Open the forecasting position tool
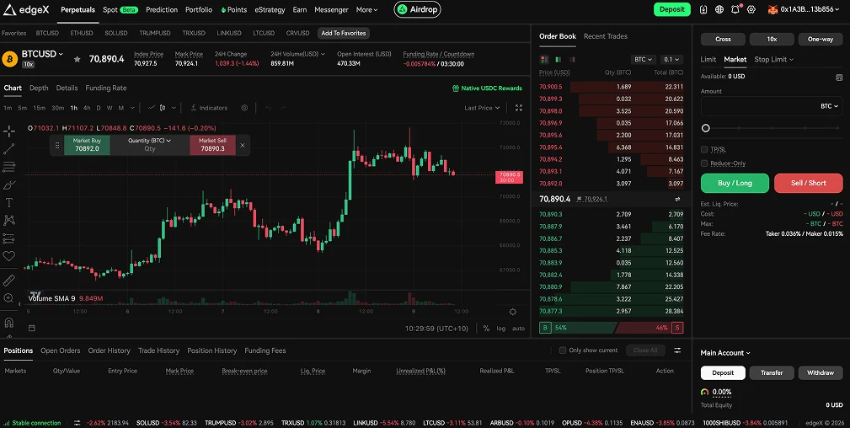 pyautogui.click(x=9, y=238)
